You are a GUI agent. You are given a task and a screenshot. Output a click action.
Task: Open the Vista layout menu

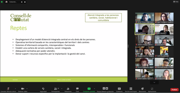coord(176,2)
